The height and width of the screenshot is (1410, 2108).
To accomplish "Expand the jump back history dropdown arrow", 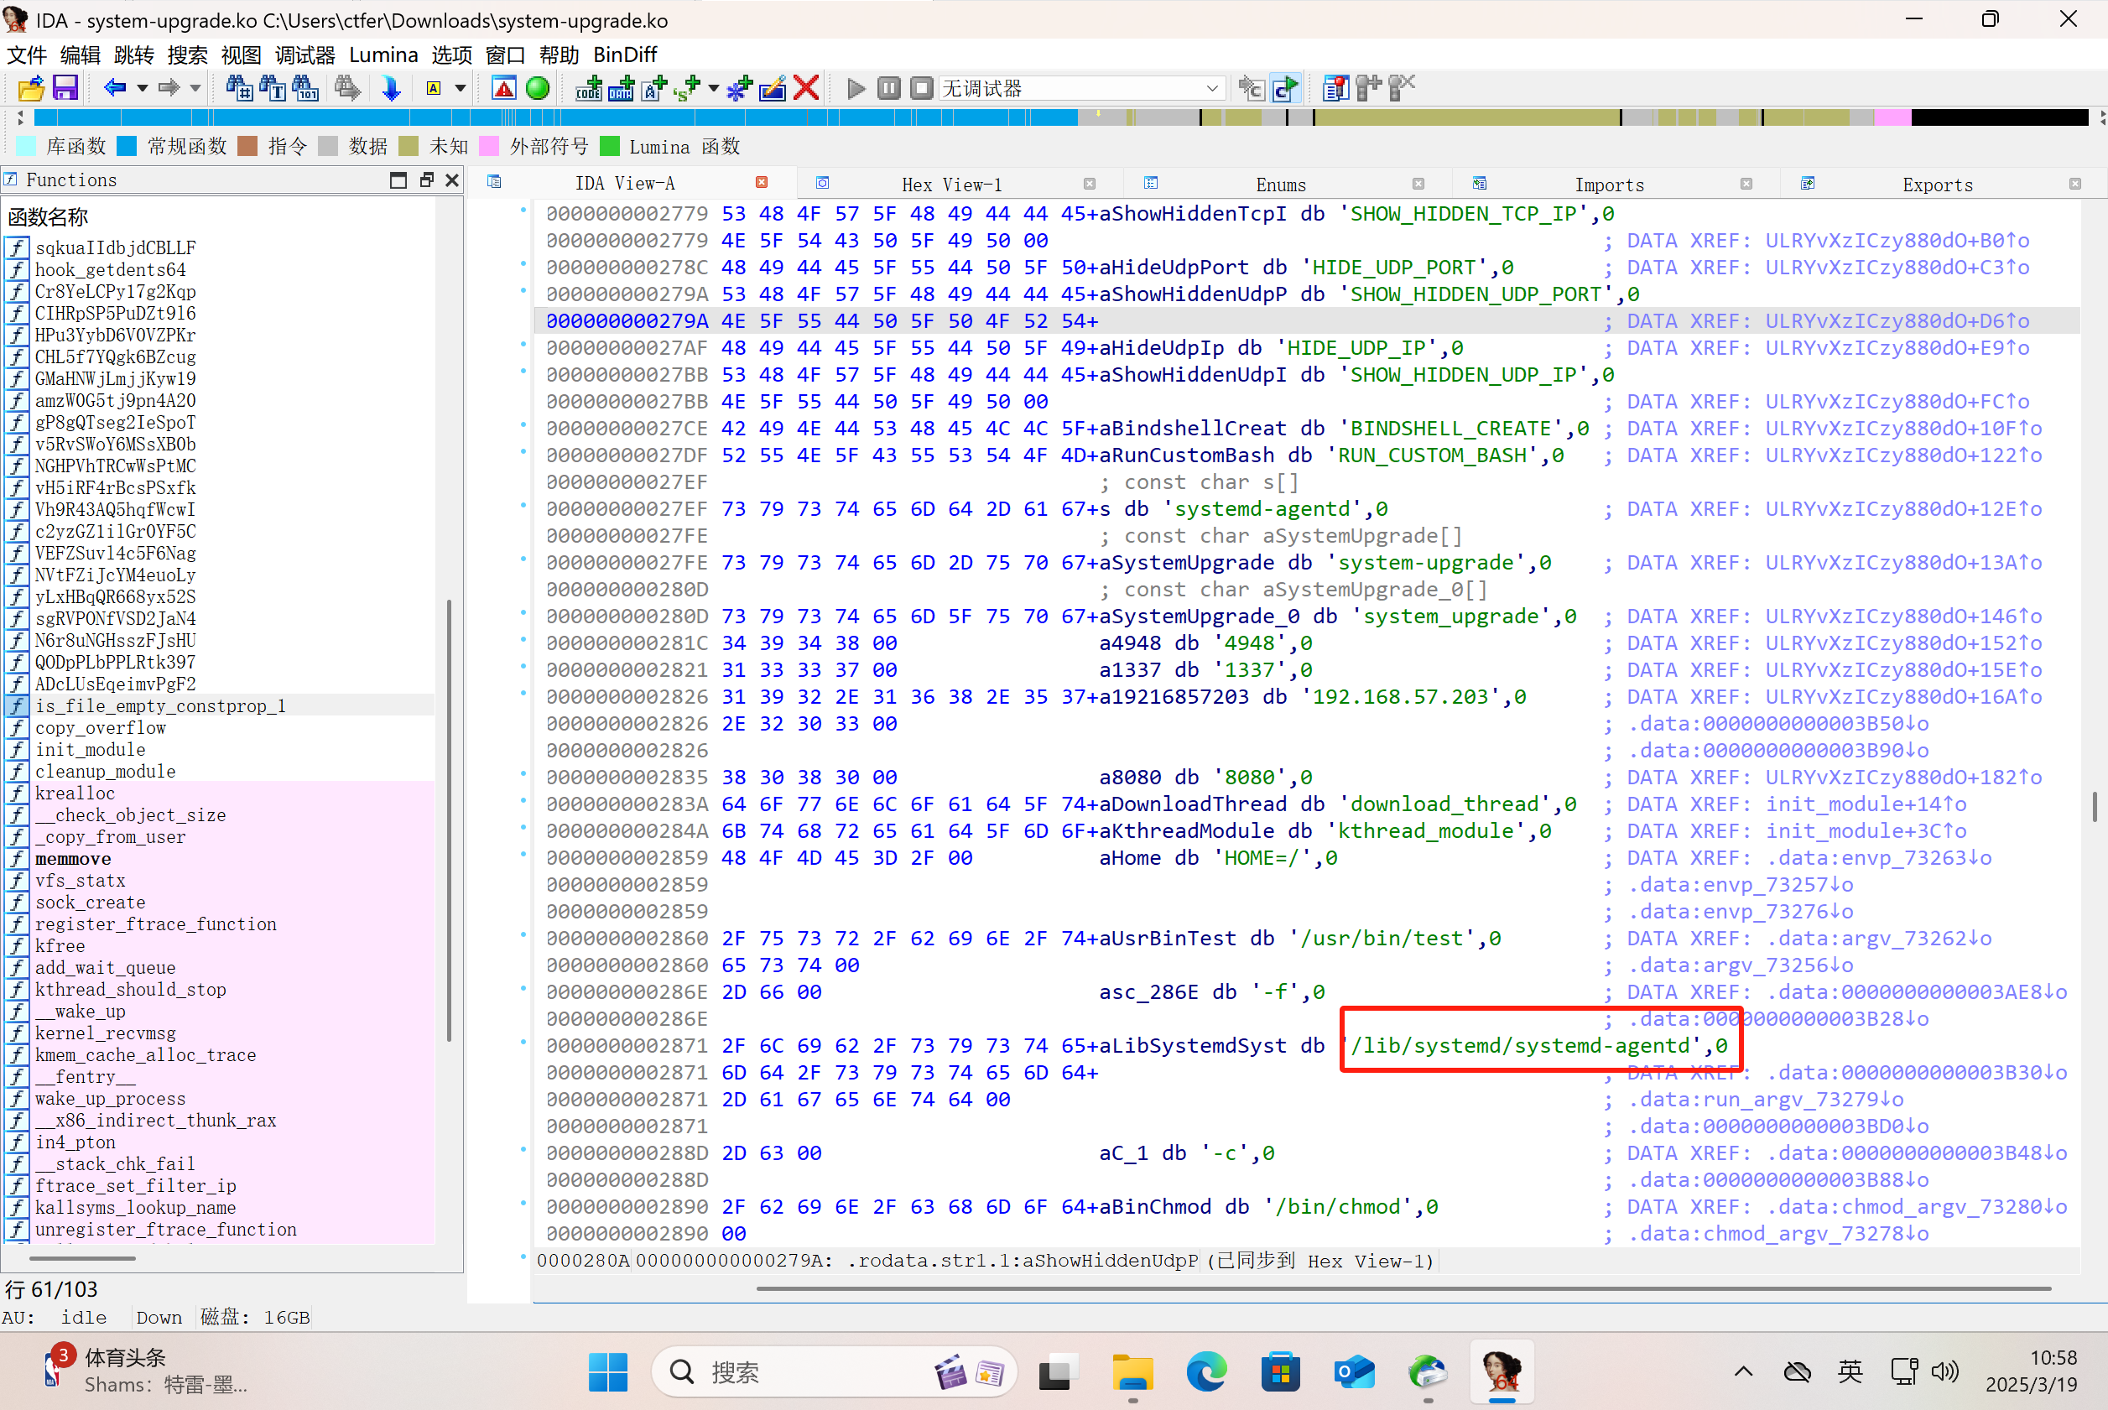I will 142,88.
